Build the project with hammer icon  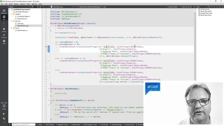click(4, 122)
